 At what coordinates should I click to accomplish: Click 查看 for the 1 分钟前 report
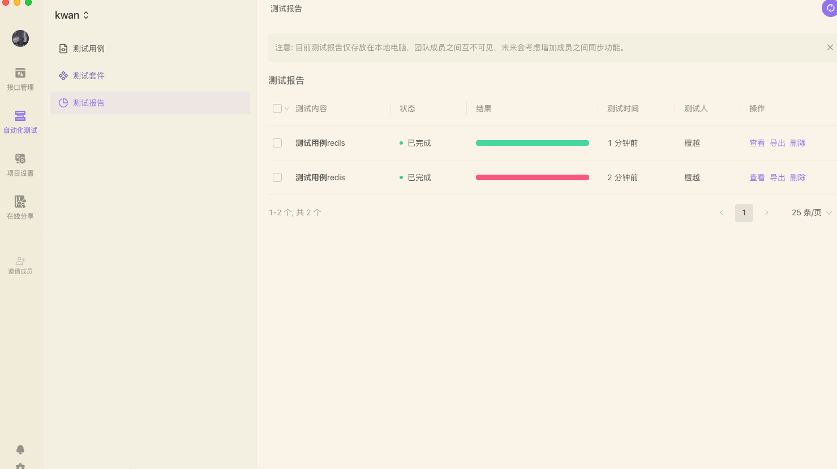(x=757, y=143)
